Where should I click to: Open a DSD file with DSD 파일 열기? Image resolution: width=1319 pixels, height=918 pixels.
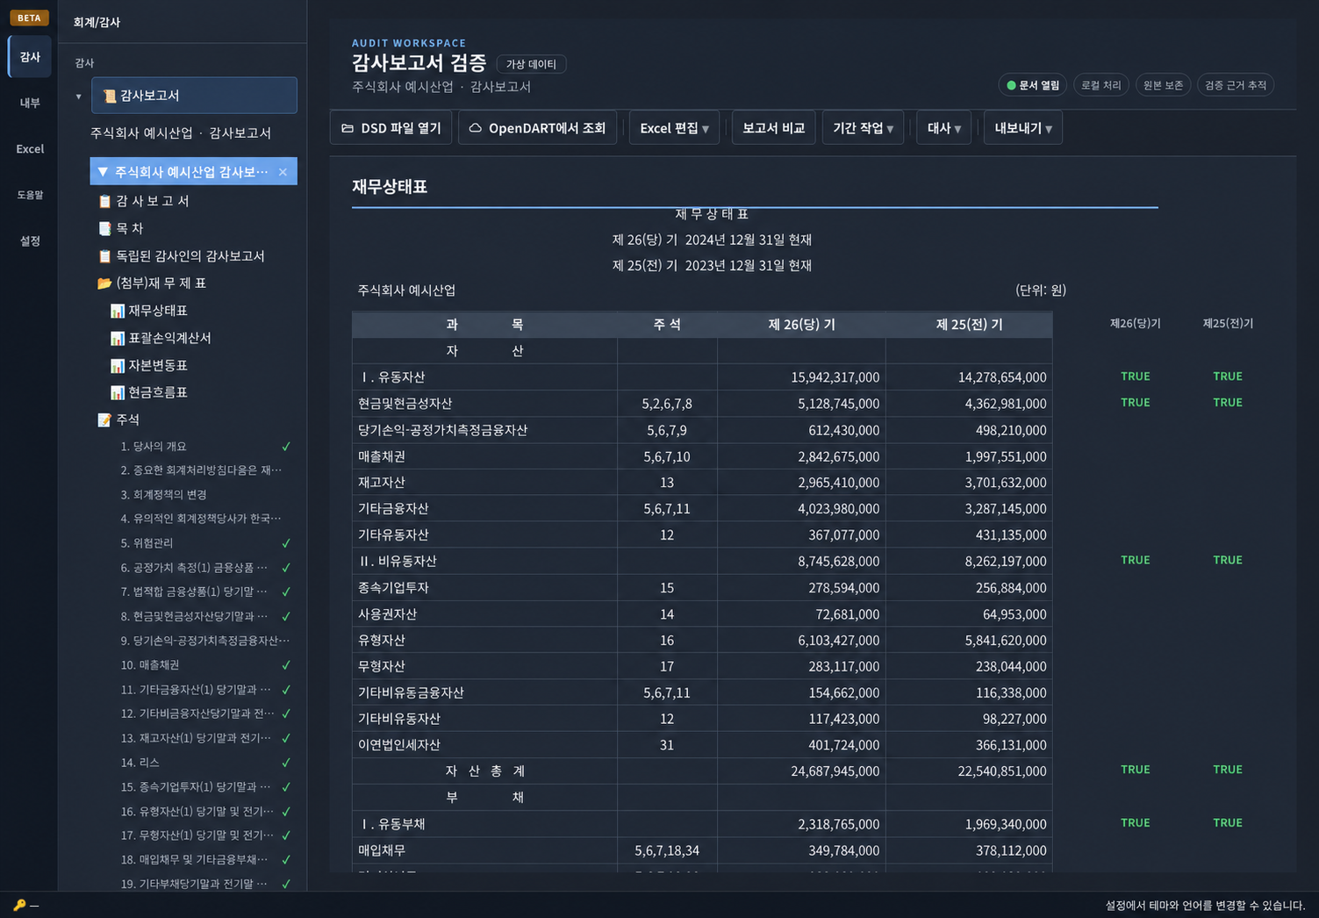[x=391, y=128]
